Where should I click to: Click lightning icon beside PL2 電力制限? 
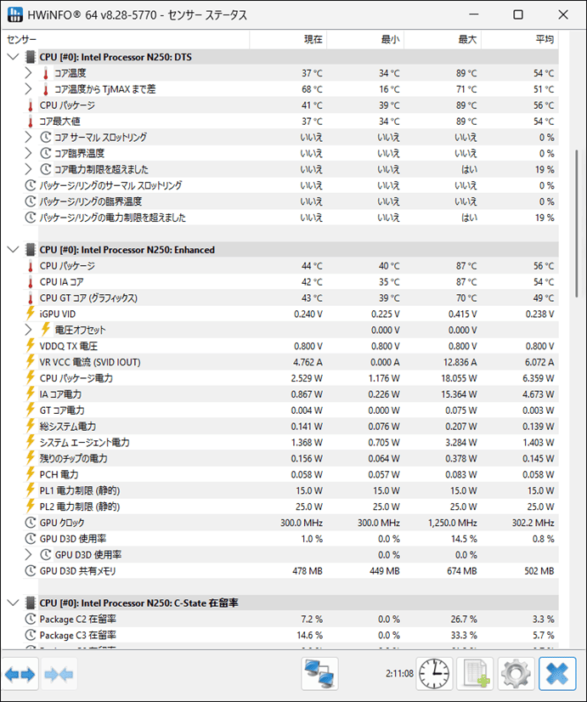pos(31,507)
